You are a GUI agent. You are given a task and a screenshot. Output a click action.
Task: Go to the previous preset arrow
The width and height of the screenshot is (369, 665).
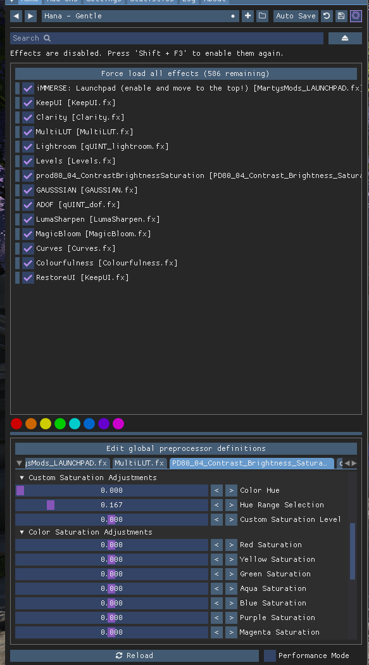16,16
